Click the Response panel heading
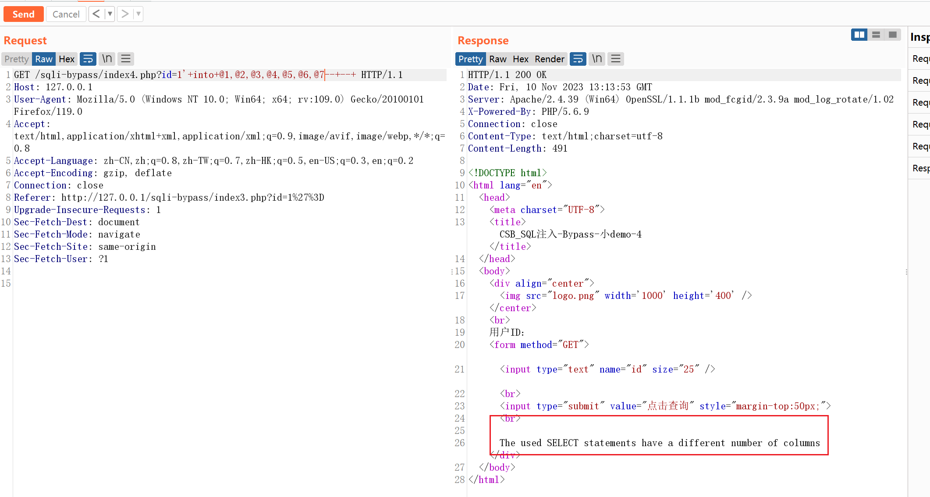Screen dimensions: 930x497 tap(483, 40)
